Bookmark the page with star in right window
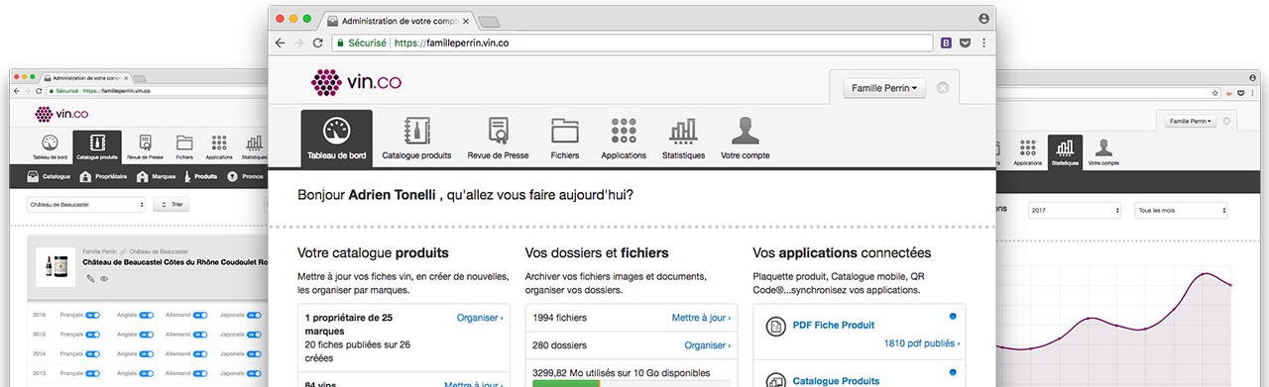 [1215, 92]
